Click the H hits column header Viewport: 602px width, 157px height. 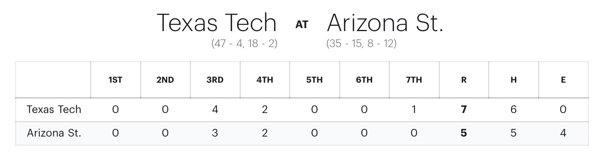coord(513,80)
